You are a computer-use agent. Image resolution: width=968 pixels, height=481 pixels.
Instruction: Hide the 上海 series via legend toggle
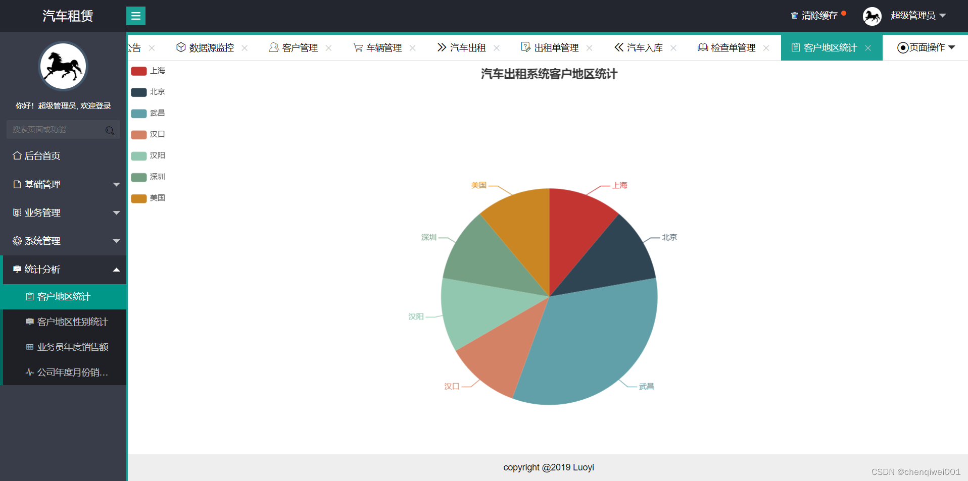148,71
